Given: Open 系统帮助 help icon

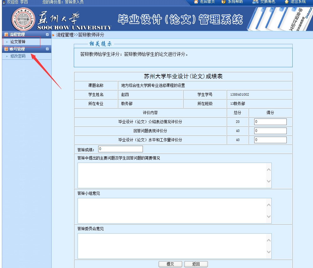Looking at the screenshot, I should (x=223, y=2).
